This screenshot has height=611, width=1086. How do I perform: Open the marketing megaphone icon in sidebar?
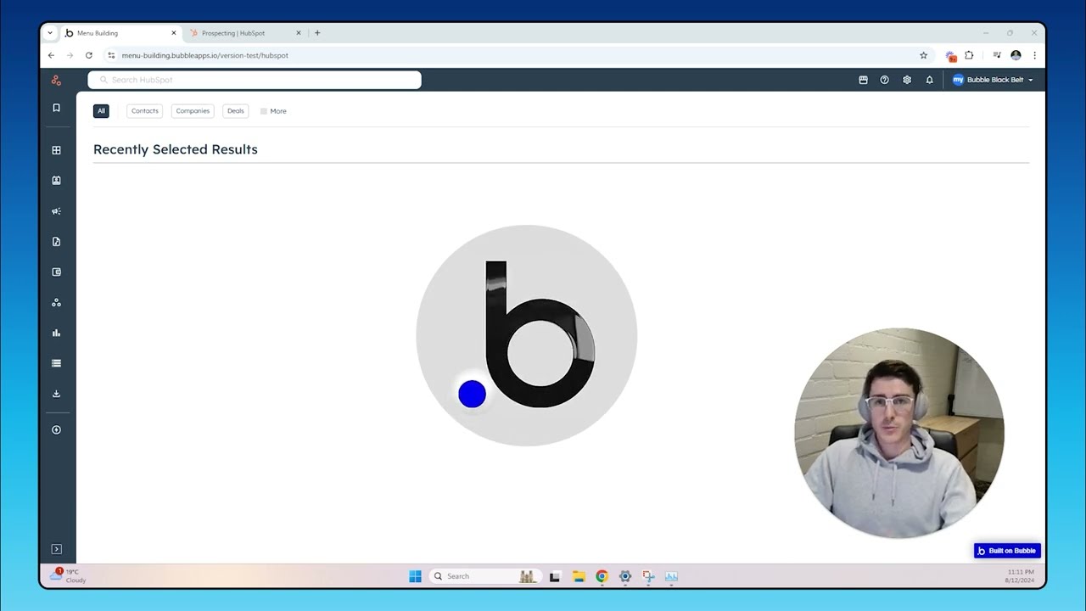point(56,211)
